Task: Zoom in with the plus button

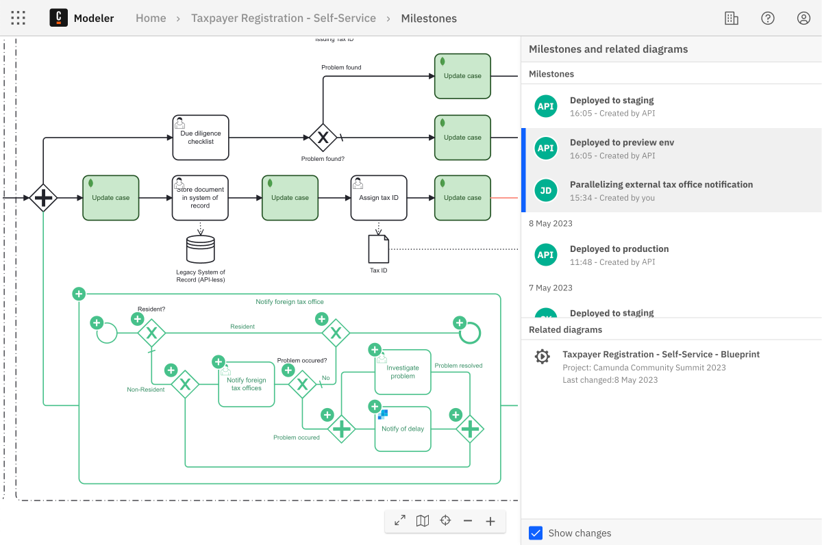Action: click(490, 521)
